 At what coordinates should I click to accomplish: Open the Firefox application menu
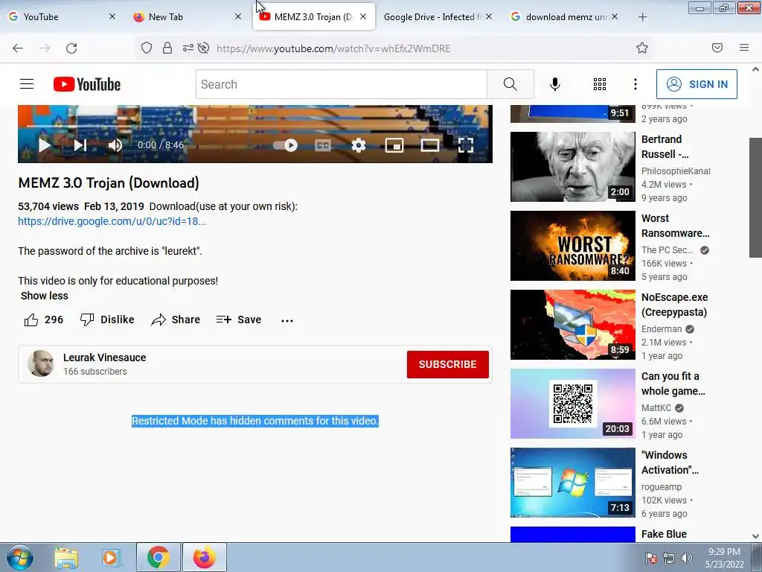click(x=744, y=48)
